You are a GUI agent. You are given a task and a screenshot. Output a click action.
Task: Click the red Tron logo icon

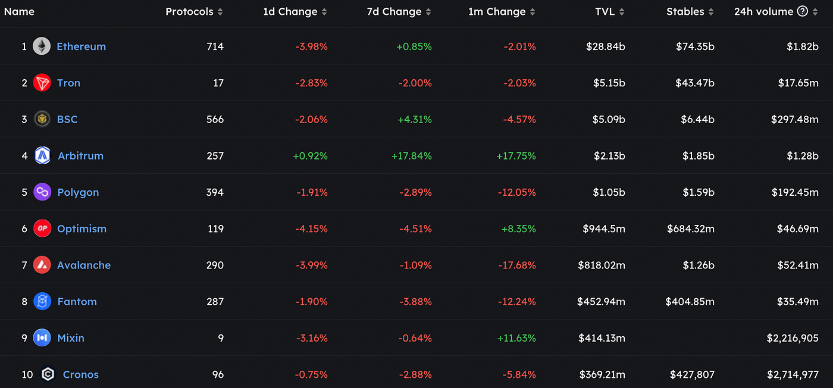click(42, 83)
